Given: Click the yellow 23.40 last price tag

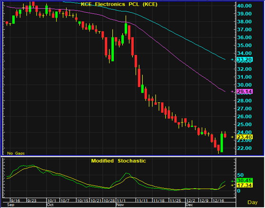Looking at the screenshot, I should point(245,137).
